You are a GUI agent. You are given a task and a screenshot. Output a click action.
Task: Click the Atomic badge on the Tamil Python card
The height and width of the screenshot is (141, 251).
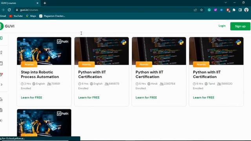coord(201,64)
